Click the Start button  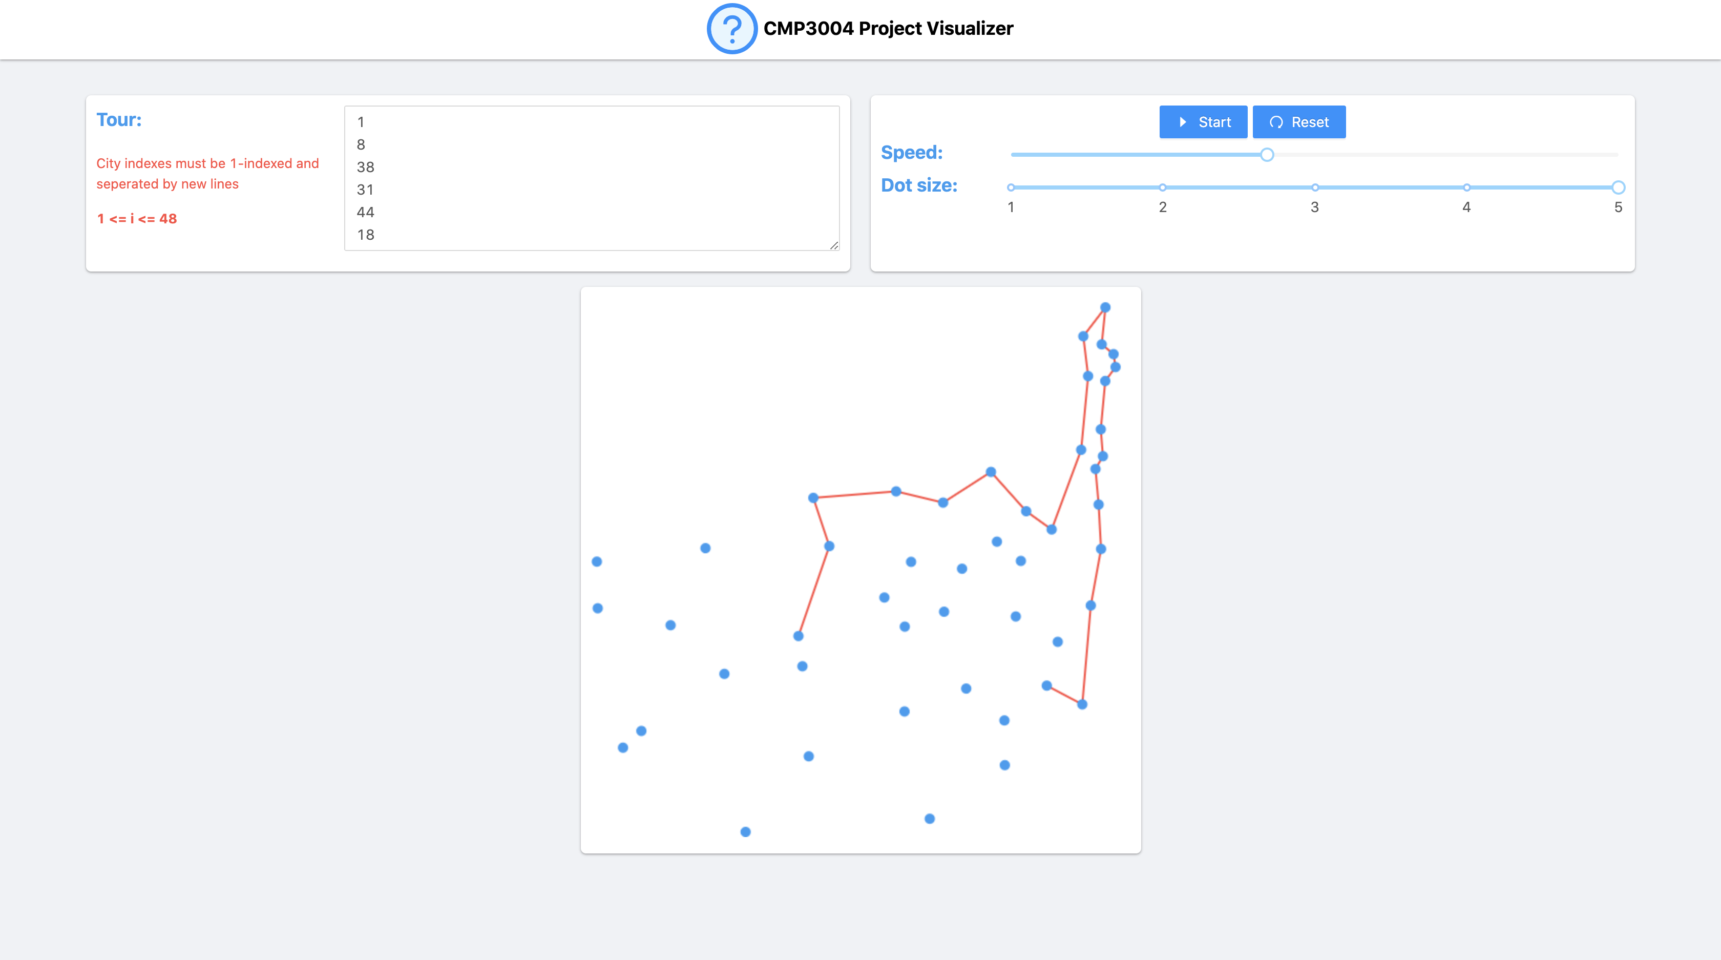click(1203, 122)
